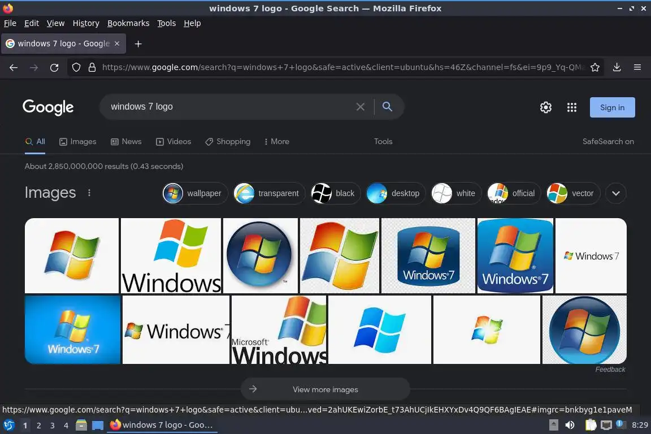Open the start menu launcher icon

tap(8, 426)
